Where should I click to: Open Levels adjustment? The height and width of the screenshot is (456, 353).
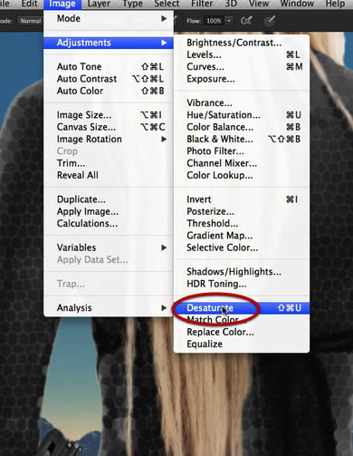click(242, 54)
